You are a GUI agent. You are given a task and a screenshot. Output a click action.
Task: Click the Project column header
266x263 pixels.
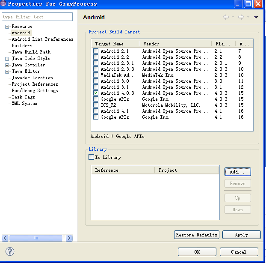(187, 170)
